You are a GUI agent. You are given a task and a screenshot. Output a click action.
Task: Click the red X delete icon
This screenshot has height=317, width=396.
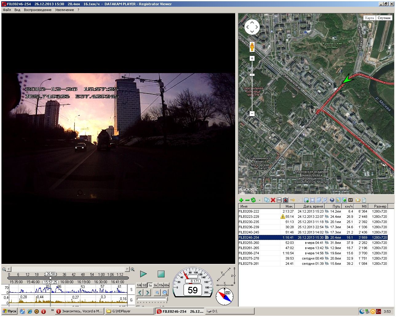[x=273, y=200]
